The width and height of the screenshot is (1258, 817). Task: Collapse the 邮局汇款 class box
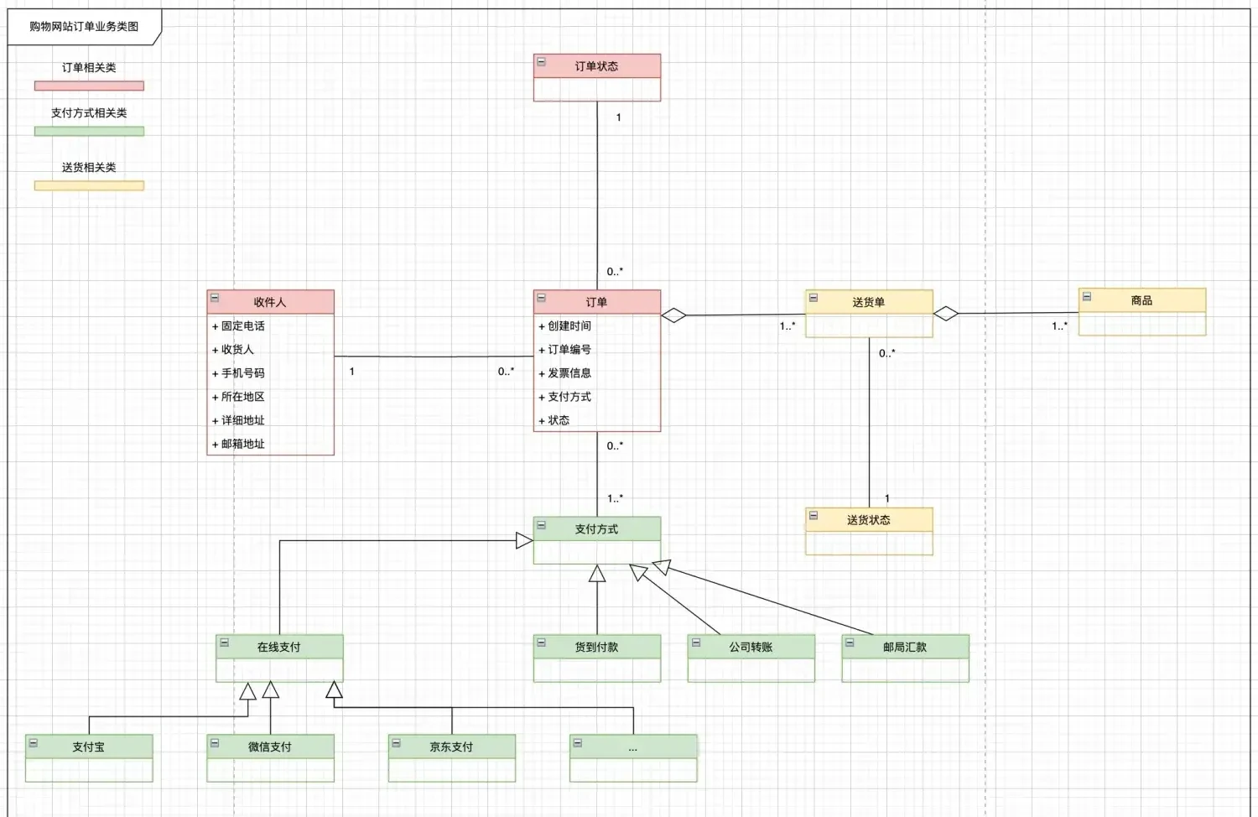pyautogui.click(x=850, y=643)
